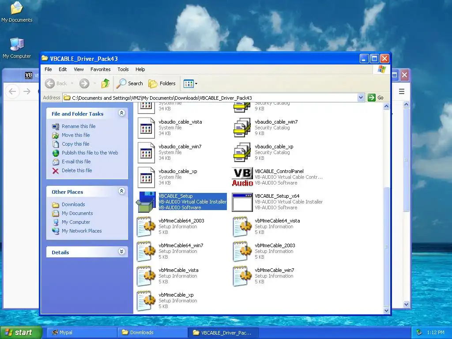Go to My Network Places
This screenshot has height=339, width=452.
pos(82,231)
